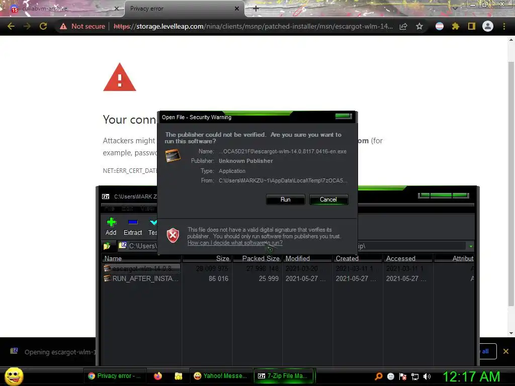515x386 pixels.
Task: Switch to Yahoo! Messenger taskbar button
Action: [x=220, y=376]
